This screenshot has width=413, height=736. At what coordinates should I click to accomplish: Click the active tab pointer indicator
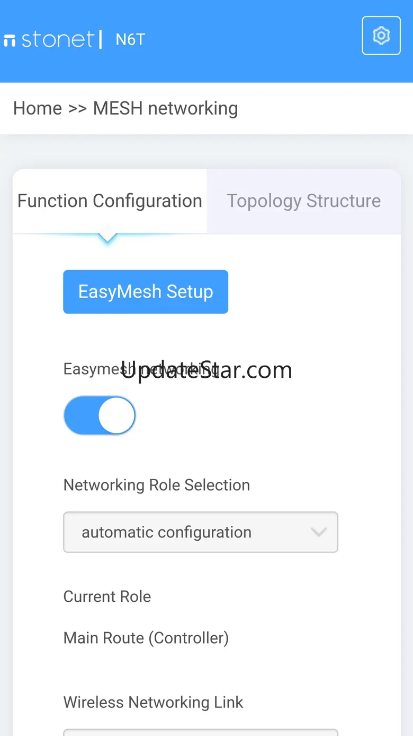tap(107, 237)
